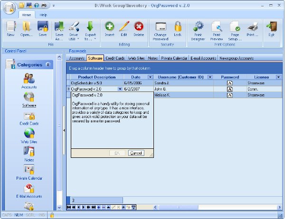Click password icon in Sandra J. row
285x219 pixels.
coord(230,83)
